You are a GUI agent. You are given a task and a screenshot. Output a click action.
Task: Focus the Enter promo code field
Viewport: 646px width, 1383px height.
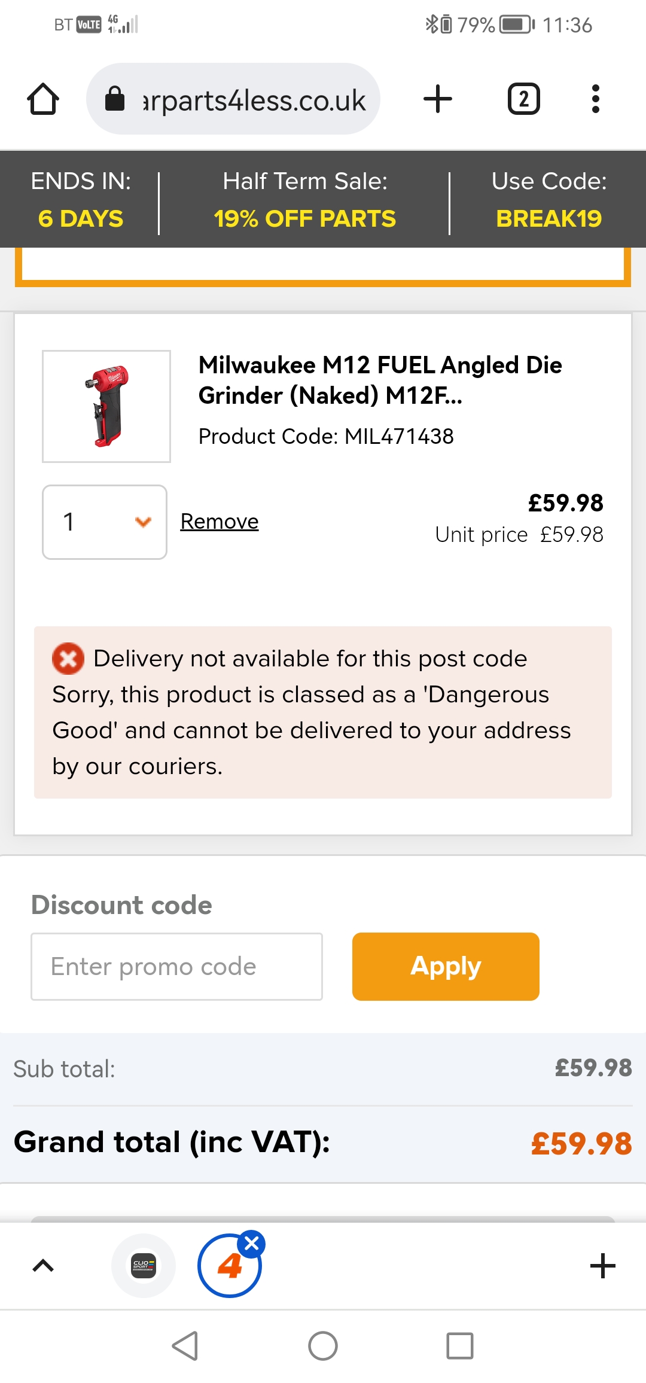176,967
